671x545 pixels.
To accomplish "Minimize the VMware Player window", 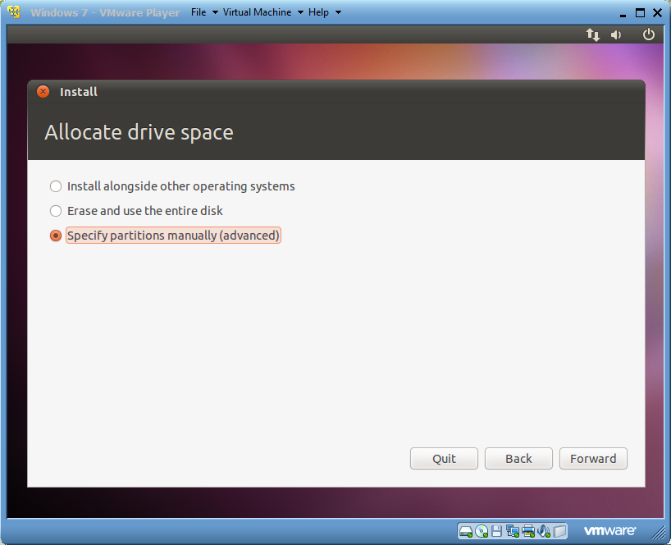I will tap(623, 15).
